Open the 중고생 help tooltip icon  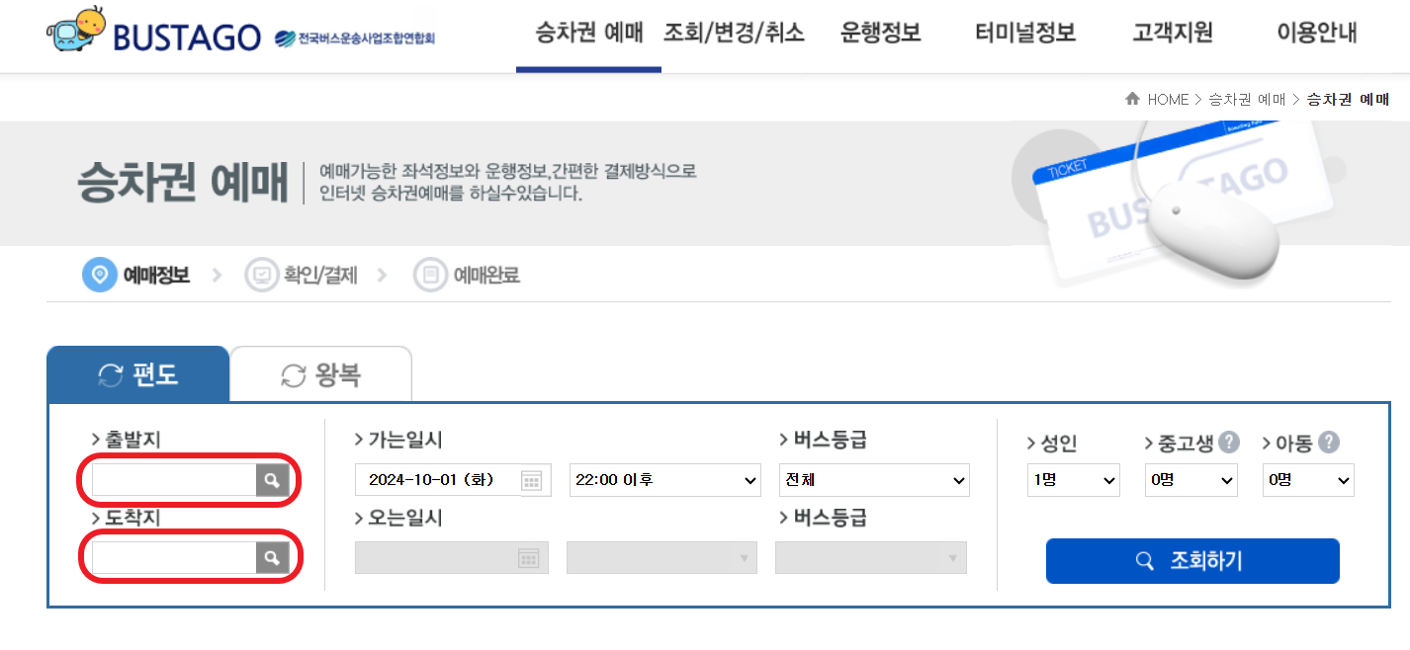tap(1228, 445)
